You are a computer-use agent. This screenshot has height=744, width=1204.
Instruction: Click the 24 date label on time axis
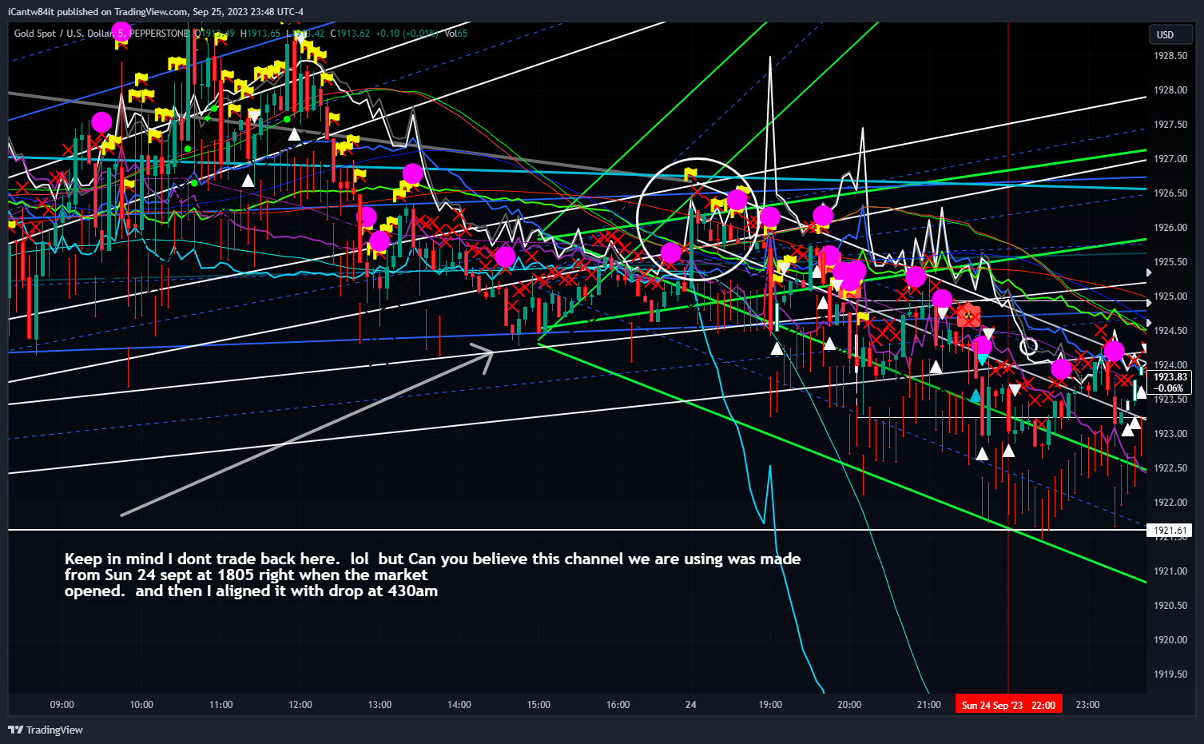click(x=691, y=705)
